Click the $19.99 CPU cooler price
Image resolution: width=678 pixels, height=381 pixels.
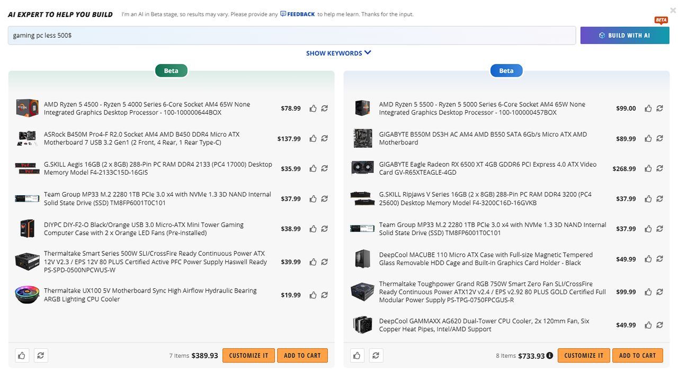tap(291, 295)
